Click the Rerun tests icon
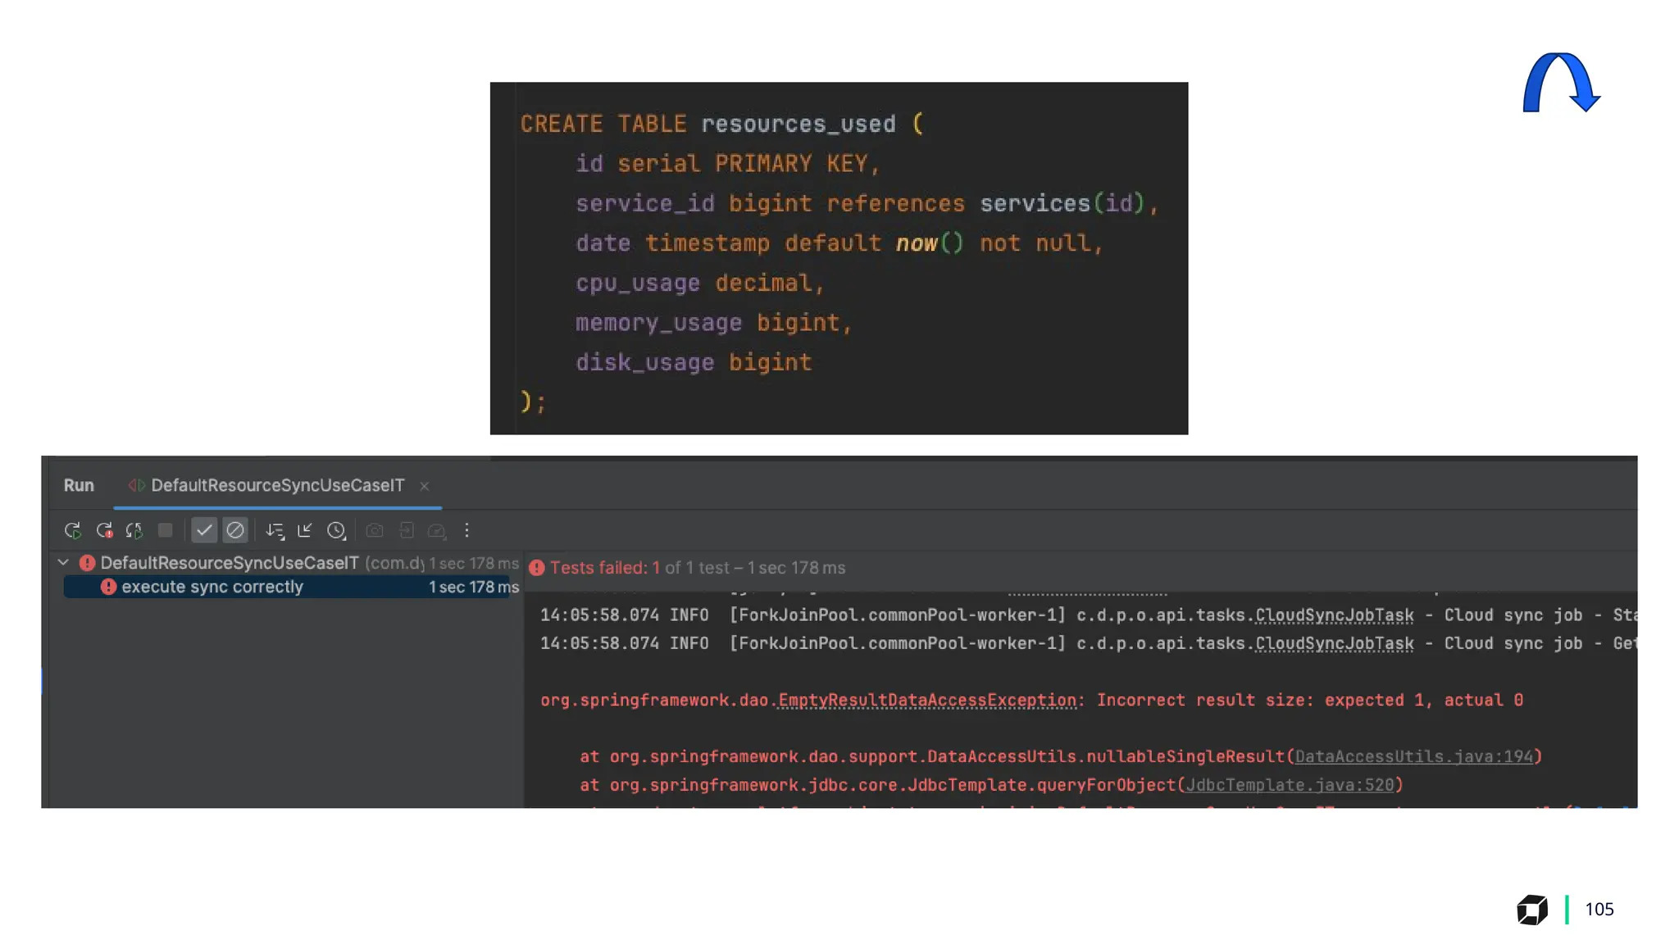The height and width of the screenshot is (944, 1679). pos(73,530)
